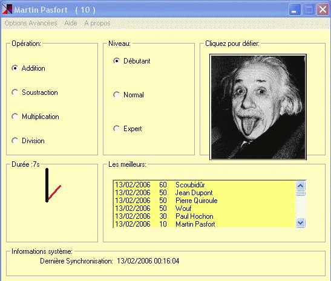The width and height of the screenshot is (331, 281).
Task: Select the Multiplication radio button
Action: (x=36, y=117)
